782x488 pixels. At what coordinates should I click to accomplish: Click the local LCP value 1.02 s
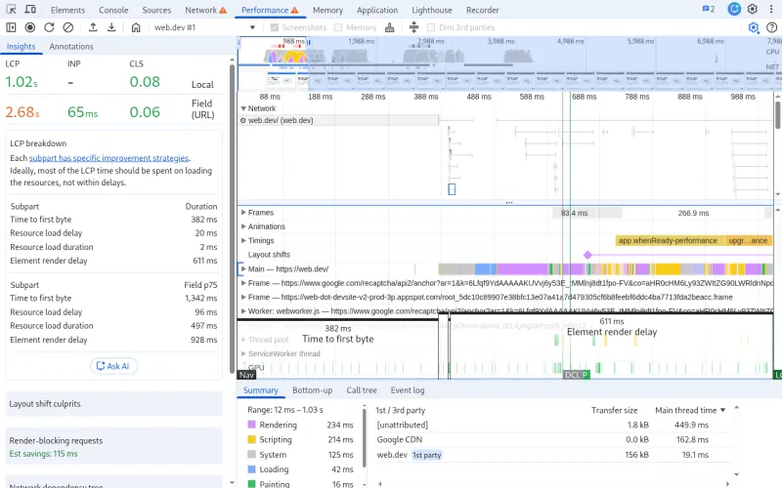(x=22, y=82)
